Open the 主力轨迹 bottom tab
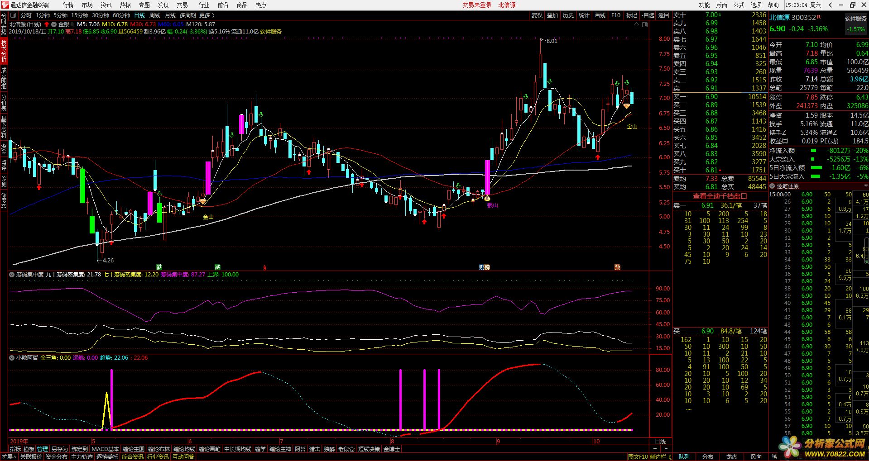 pos(82,457)
